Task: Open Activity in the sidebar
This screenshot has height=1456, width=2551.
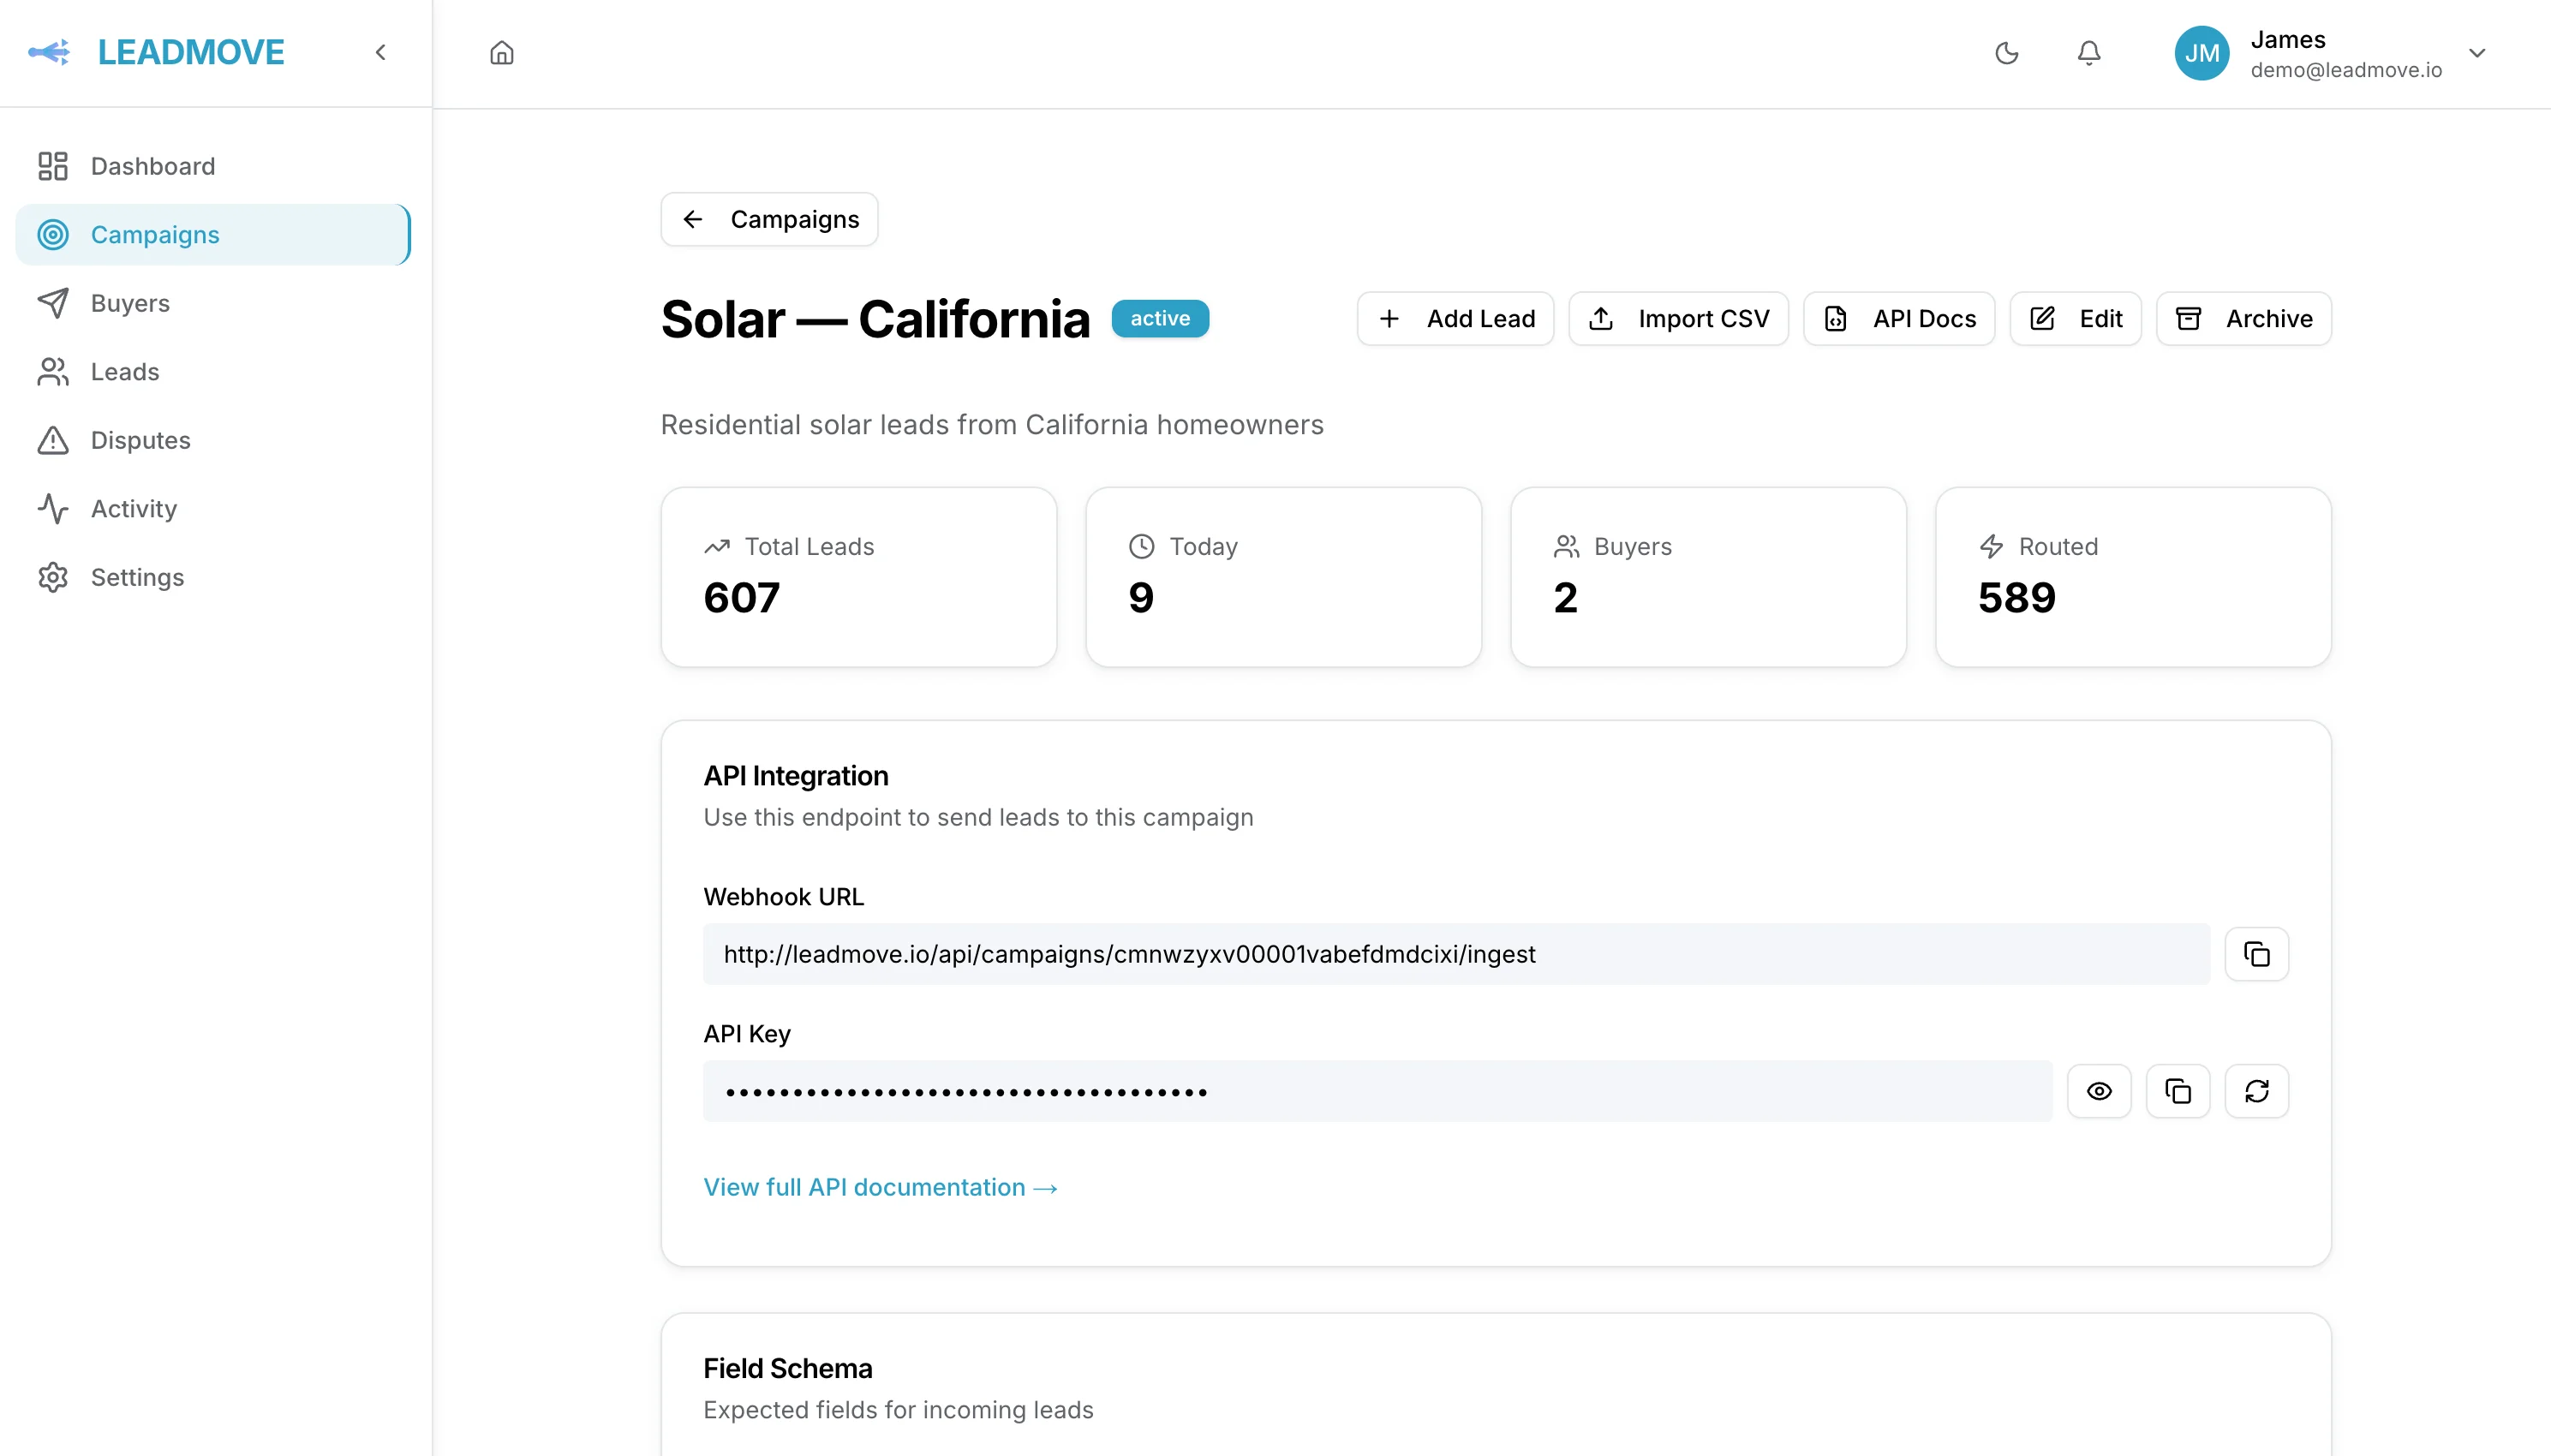Action: tap(213, 509)
